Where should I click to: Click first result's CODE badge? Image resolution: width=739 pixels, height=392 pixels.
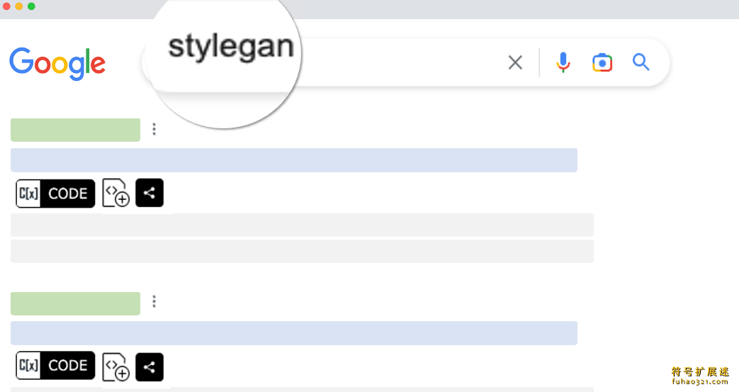pos(55,194)
